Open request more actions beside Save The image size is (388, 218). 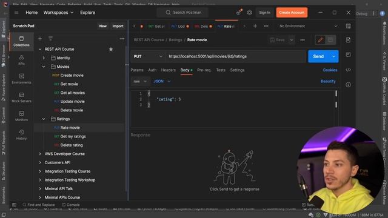(303, 40)
